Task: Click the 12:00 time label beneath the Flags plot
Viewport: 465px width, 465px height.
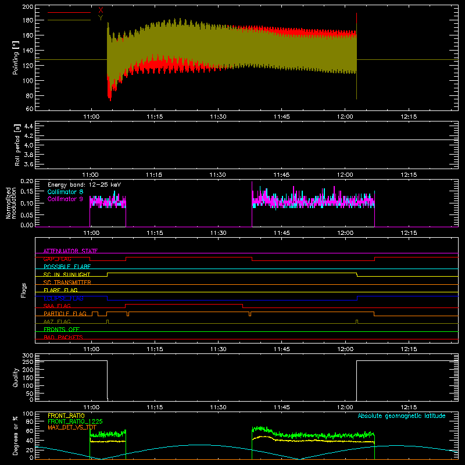Action: (345, 349)
